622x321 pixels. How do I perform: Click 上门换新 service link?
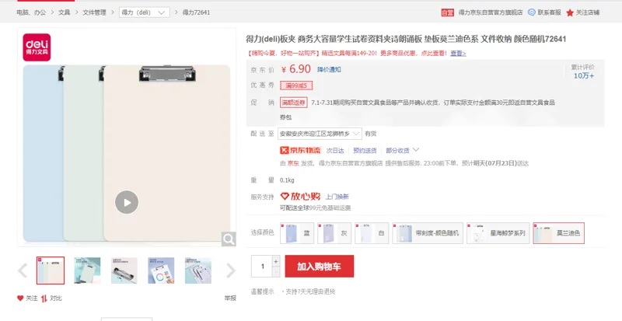337,197
